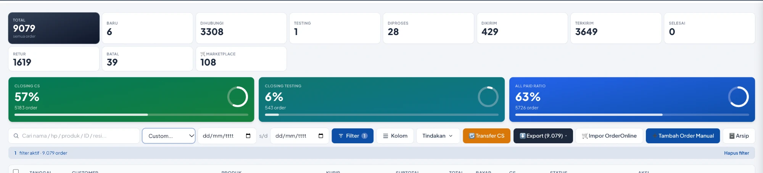Select the Batal 39 status card

147,59
